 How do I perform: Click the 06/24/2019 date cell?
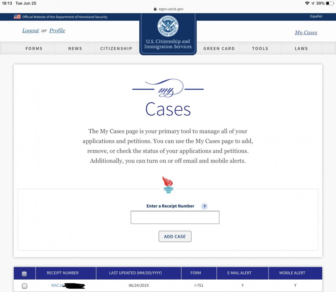pos(138,285)
